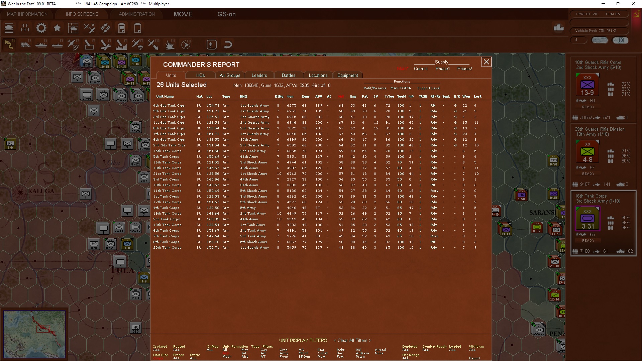This screenshot has height=361, width=642.
Task: Switch to the Leaders tab
Action: (x=259, y=75)
